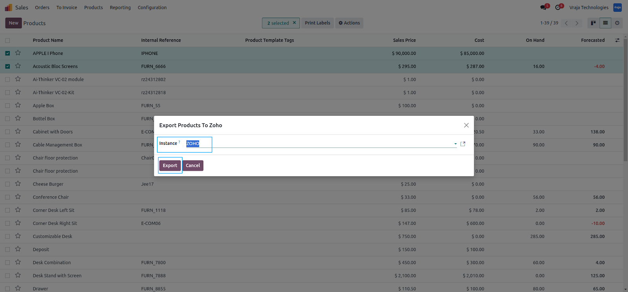Switch to Kanban view
Screen dimensions: 628x292
(593, 23)
